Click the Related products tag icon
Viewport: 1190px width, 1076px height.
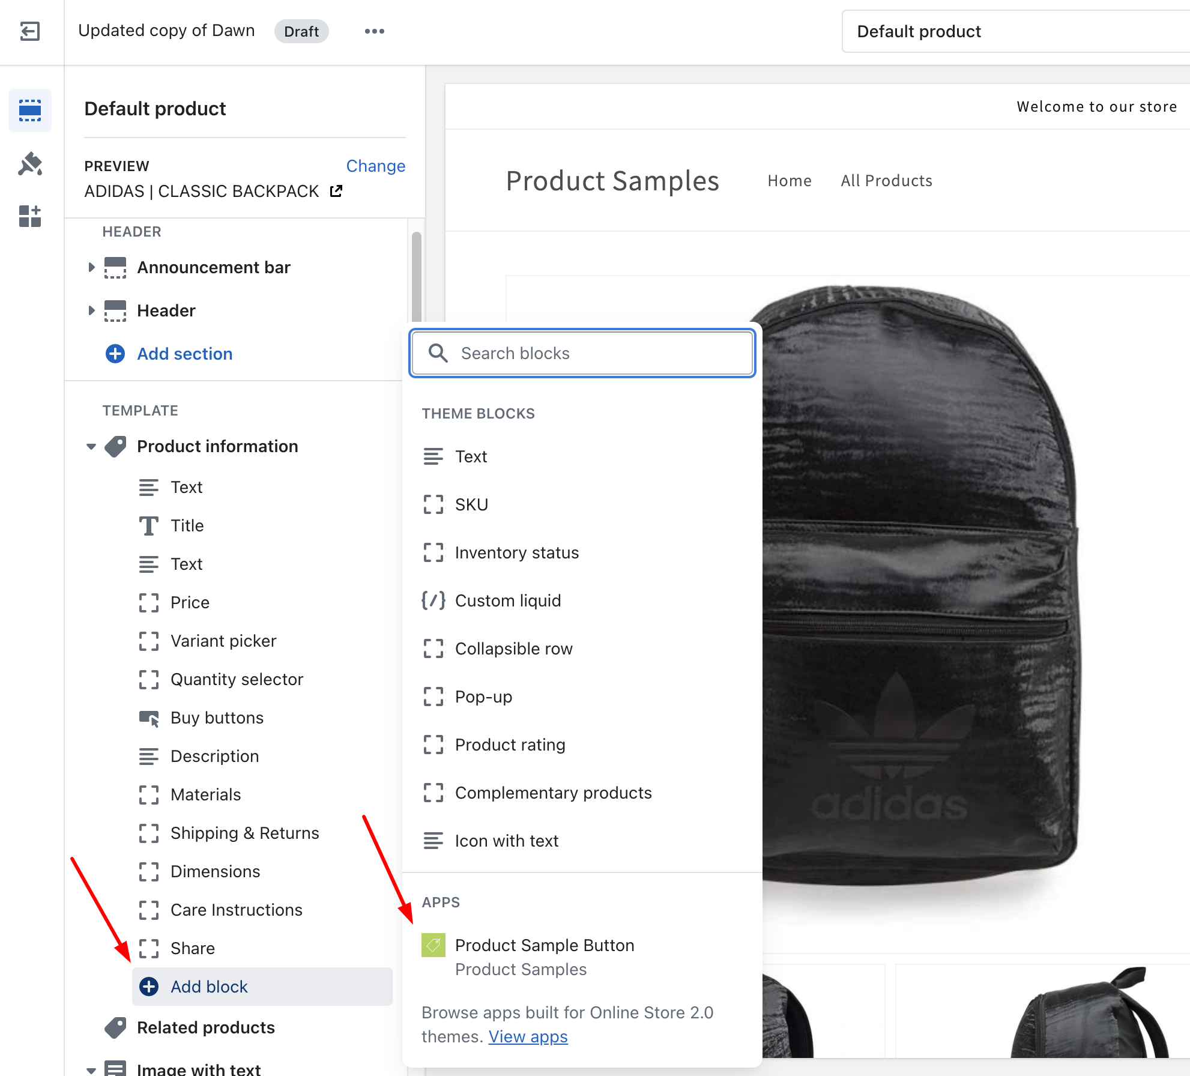pyautogui.click(x=115, y=1028)
